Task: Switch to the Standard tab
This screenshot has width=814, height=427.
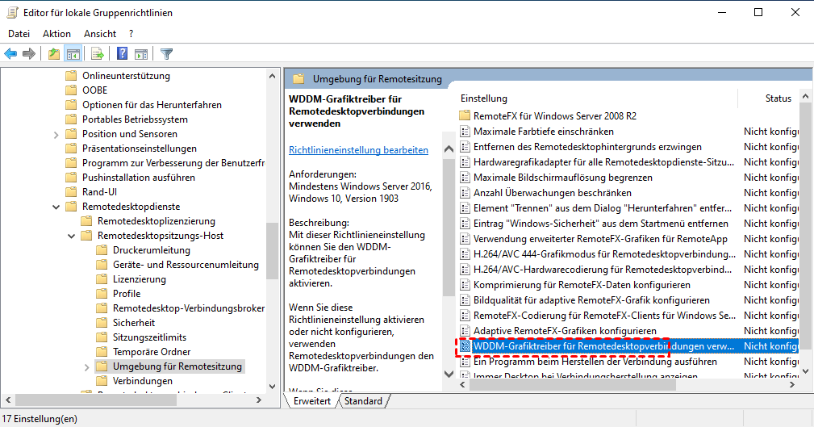Action: tap(363, 401)
